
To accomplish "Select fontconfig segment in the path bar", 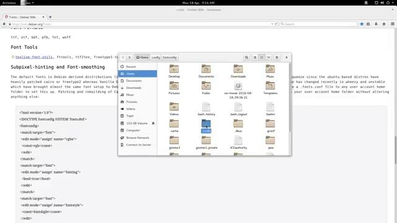I will pos(169,58).
